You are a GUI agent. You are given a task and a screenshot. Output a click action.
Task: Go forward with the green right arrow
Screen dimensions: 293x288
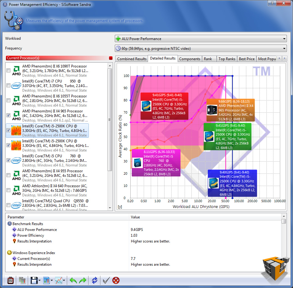(83, 280)
